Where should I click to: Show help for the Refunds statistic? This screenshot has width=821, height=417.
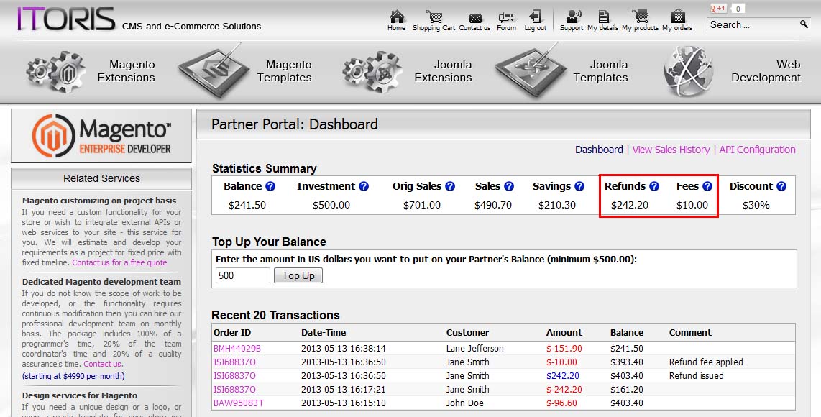point(654,186)
